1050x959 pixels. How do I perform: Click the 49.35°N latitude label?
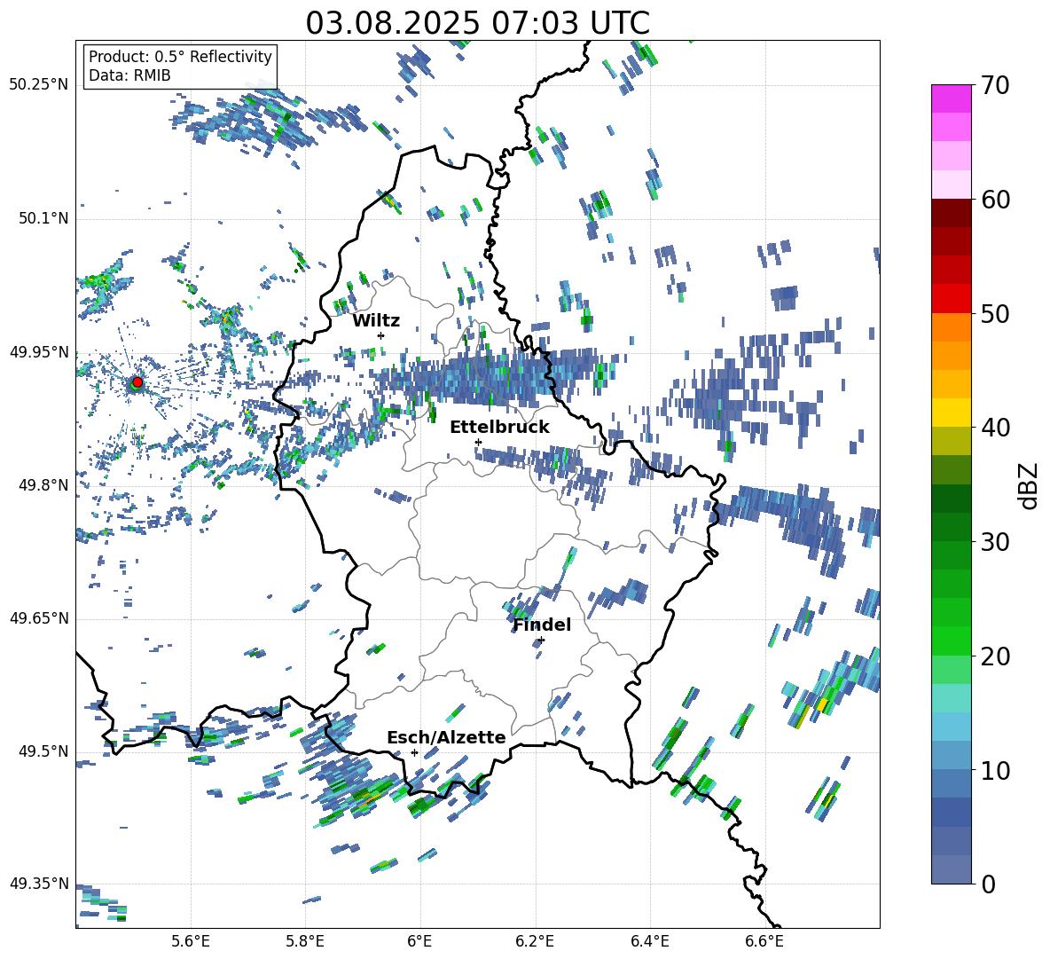(39, 884)
